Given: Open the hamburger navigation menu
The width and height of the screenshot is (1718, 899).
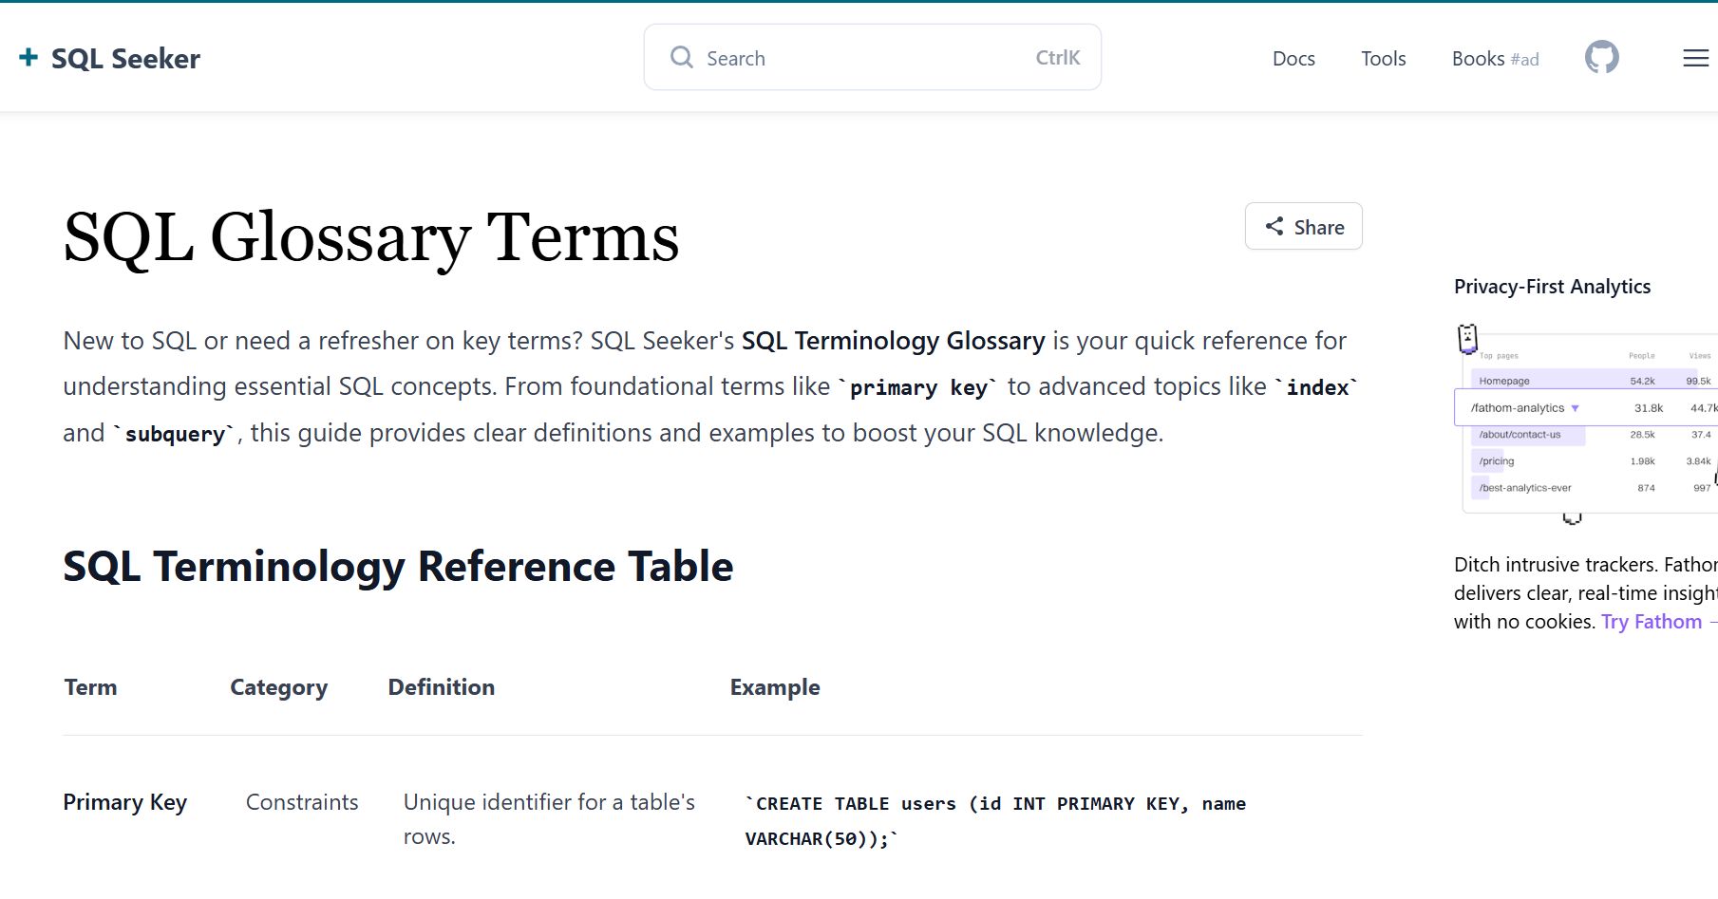Looking at the screenshot, I should pyautogui.click(x=1694, y=58).
